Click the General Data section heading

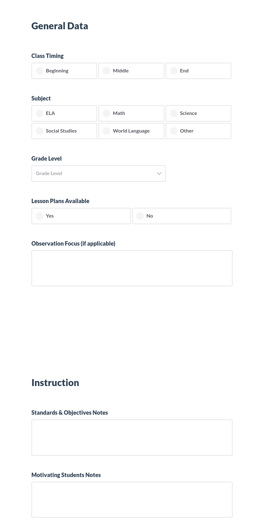click(x=60, y=26)
